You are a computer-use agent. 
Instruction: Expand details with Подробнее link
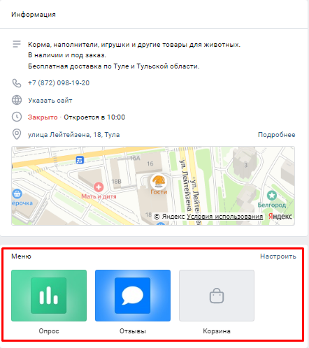point(276,135)
